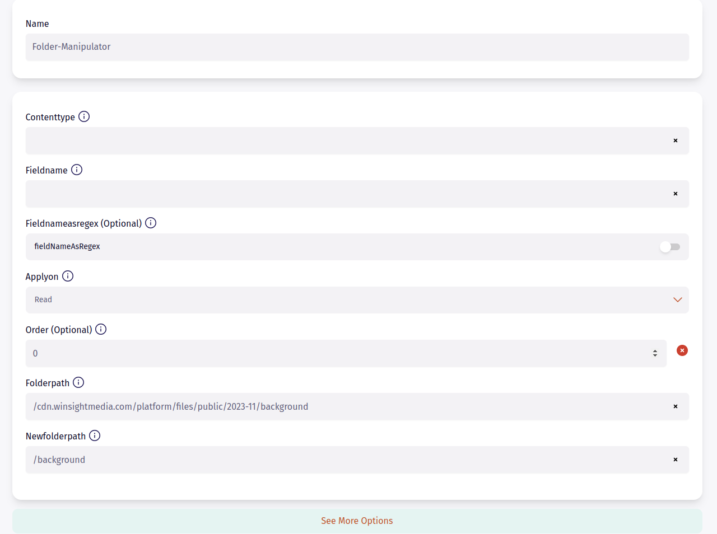The image size is (717, 534).
Task: Click the info icon beside Contenttype
Action: click(x=84, y=116)
